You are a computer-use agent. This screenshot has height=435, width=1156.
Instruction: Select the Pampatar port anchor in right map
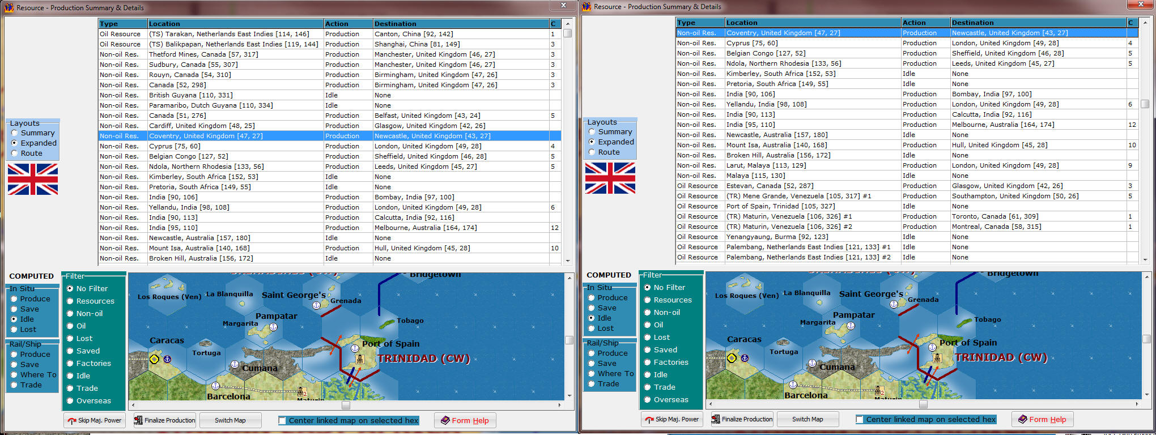pyautogui.click(x=851, y=326)
